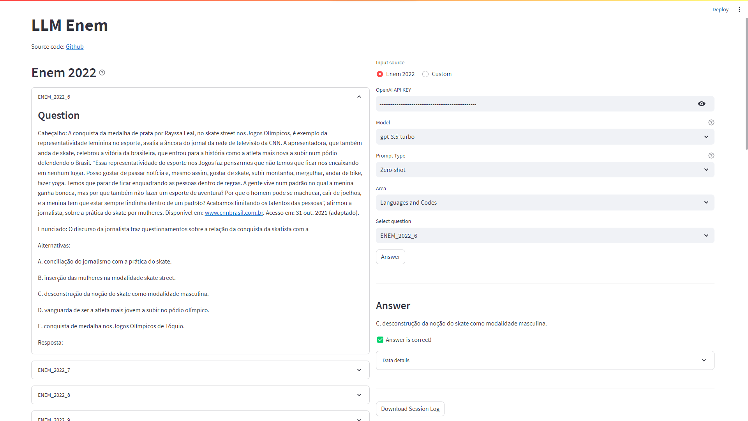The image size is (748, 421).
Task: Expand the ENEM_2022_7 question section
Action: point(200,370)
